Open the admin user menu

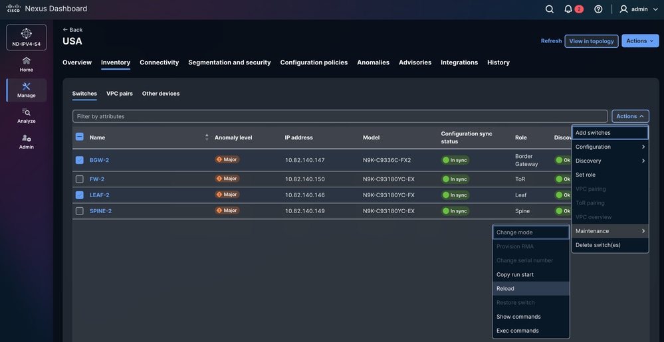pyautogui.click(x=639, y=9)
